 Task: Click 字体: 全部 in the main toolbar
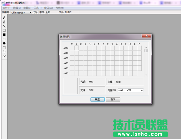pyautogui.click(x=45, y=12)
